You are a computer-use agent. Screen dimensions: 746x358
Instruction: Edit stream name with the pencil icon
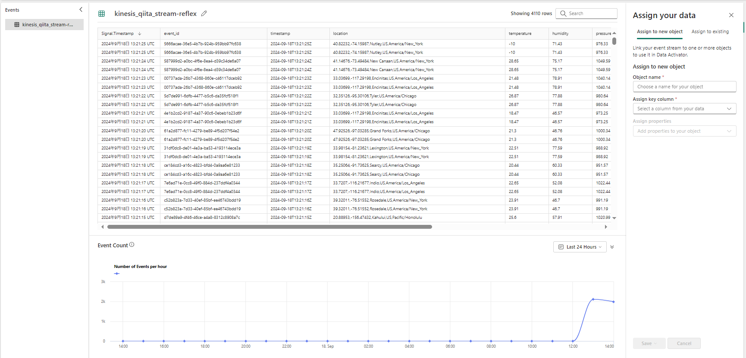coord(204,13)
